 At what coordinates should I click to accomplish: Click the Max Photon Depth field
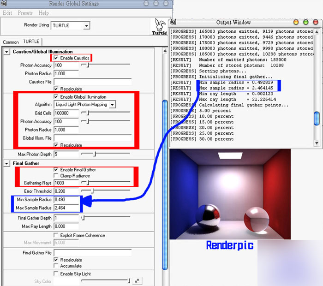66,154
